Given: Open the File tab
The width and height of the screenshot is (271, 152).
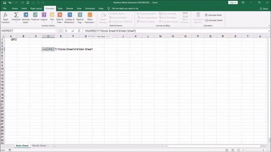Looking at the screenshot, I should [x=5, y=8].
